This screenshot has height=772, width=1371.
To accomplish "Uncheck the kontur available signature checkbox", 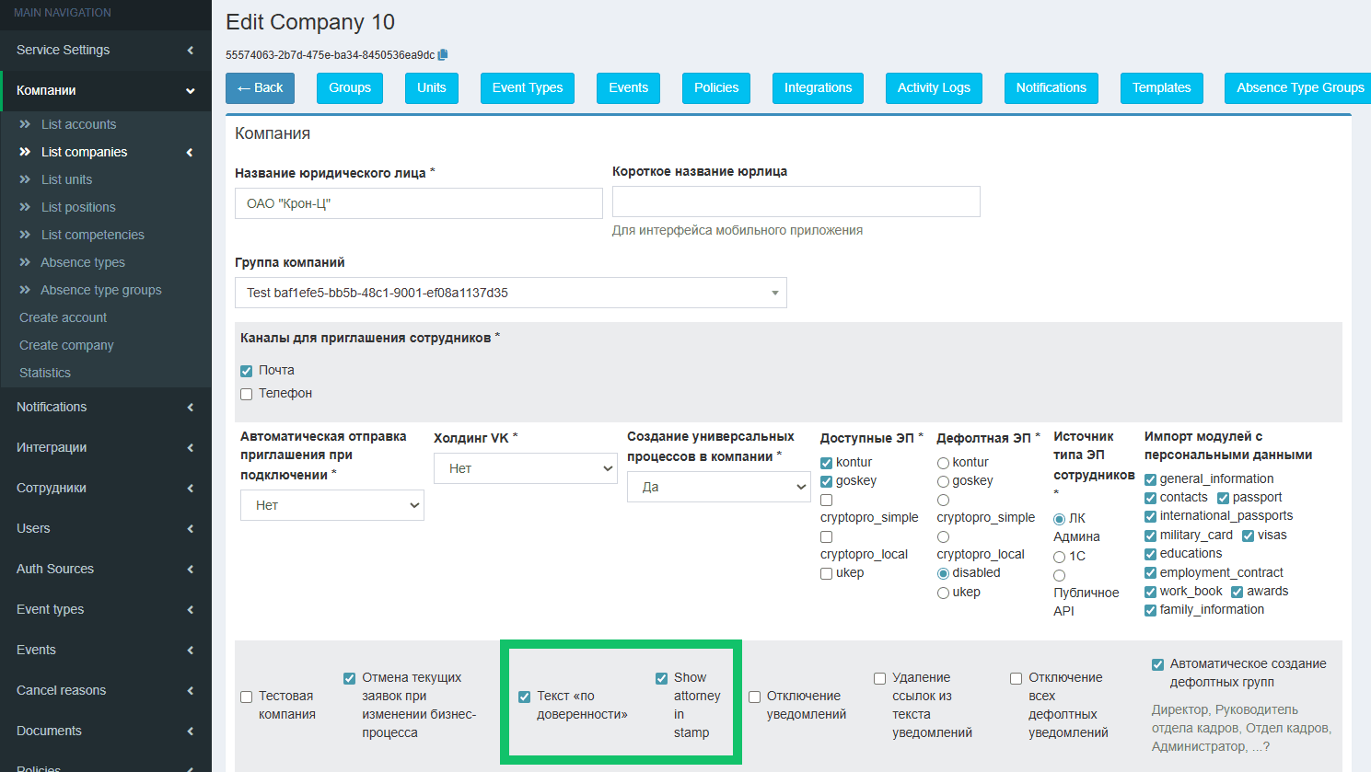I will point(826,463).
